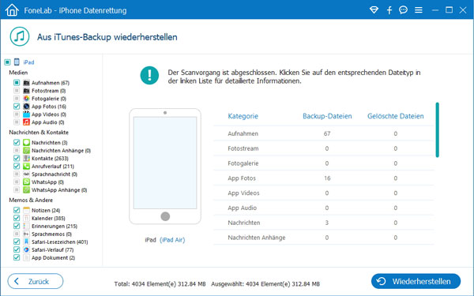The image size is (474, 296).
Task: Uncheck the App Dokument checkbox
Action: 17,257
